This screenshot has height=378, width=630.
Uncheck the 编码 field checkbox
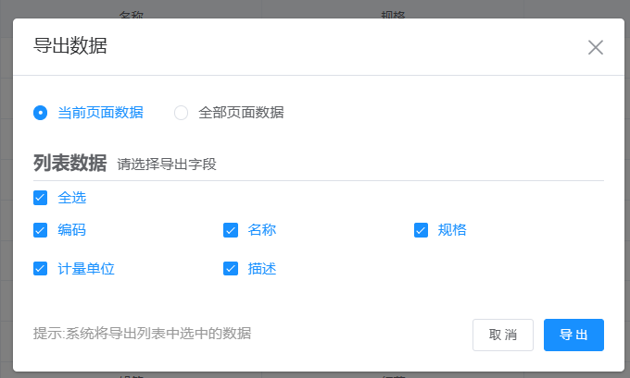[x=41, y=230]
